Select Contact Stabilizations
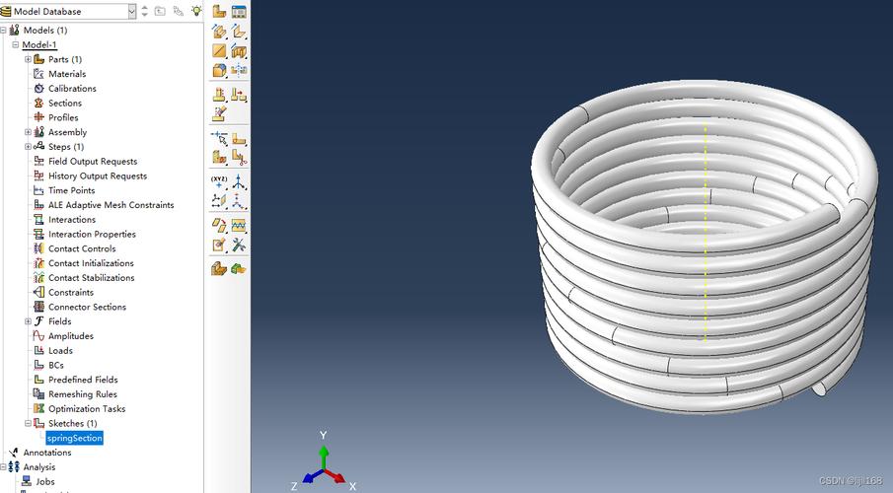 click(91, 278)
